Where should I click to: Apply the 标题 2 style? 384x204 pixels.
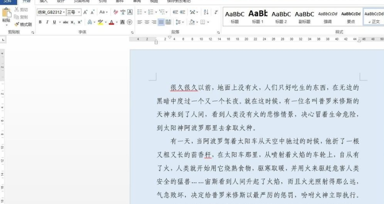281,17
